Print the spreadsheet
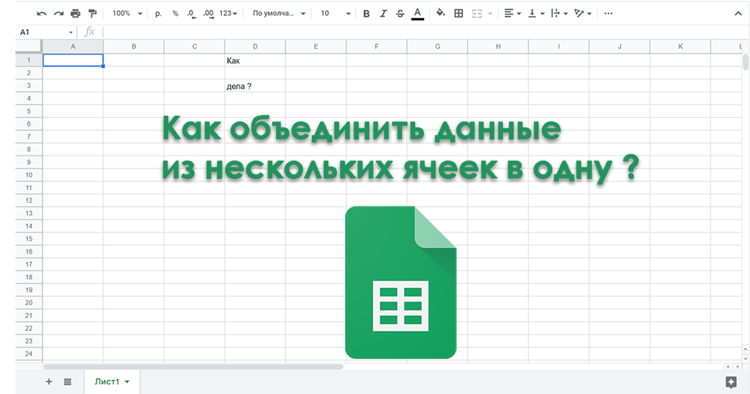The image size is (750, 394). coord(76,13)
